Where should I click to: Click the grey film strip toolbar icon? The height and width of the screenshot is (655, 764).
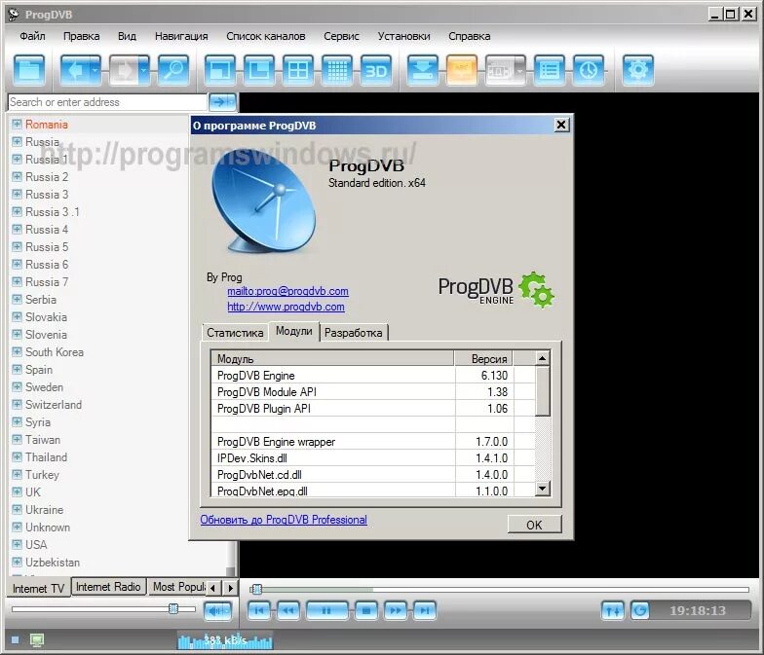pyautogui.click(x=499, y=70)
